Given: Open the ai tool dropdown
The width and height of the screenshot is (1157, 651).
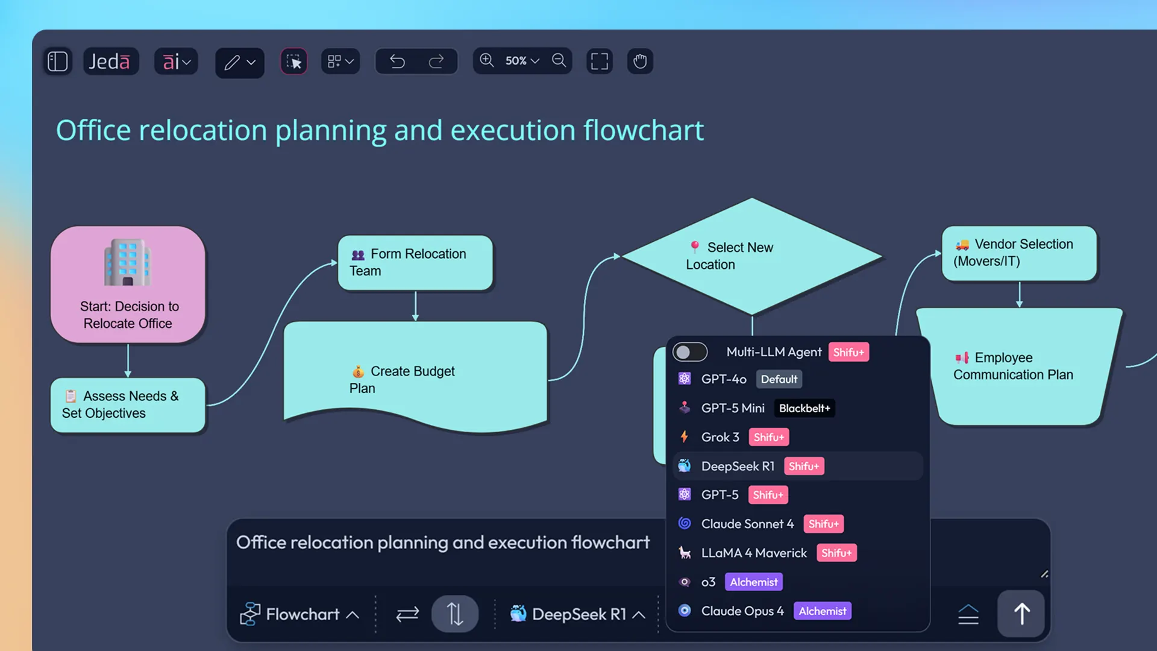Looking at the screenshot, I should 175,61.
